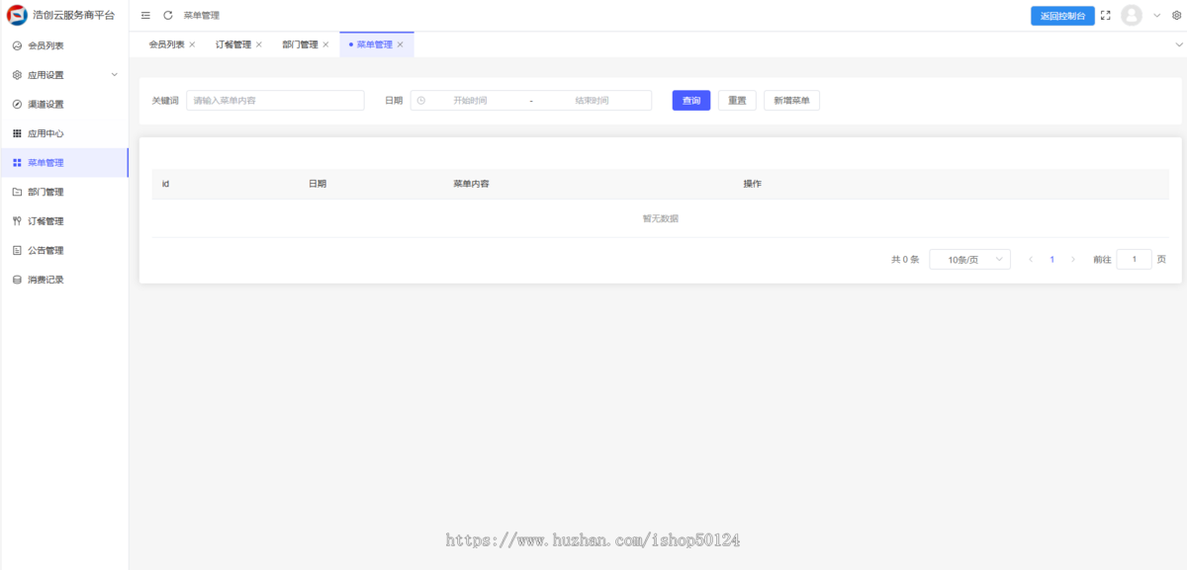Open user avatar menu

(1132, 16)
